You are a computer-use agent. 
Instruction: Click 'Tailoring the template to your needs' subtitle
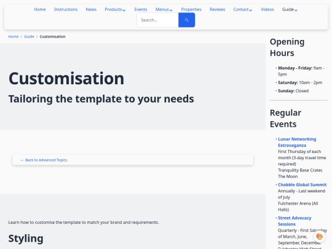pyautogui.click(x=101, y=99)
